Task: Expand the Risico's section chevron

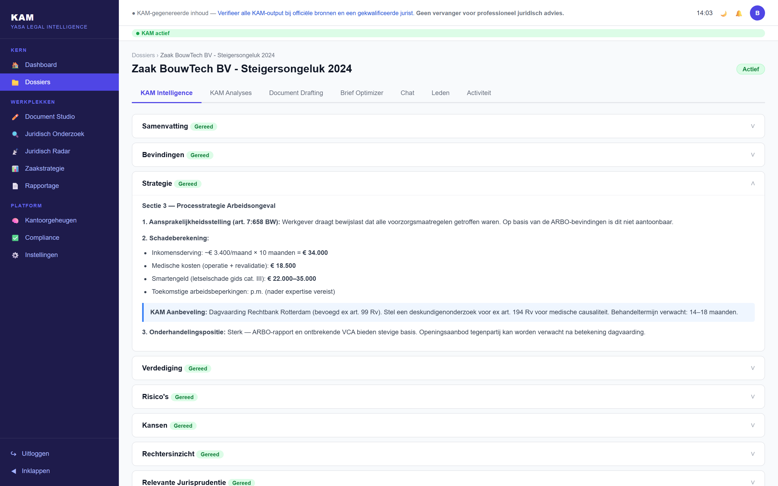Action: pos(753,397)
